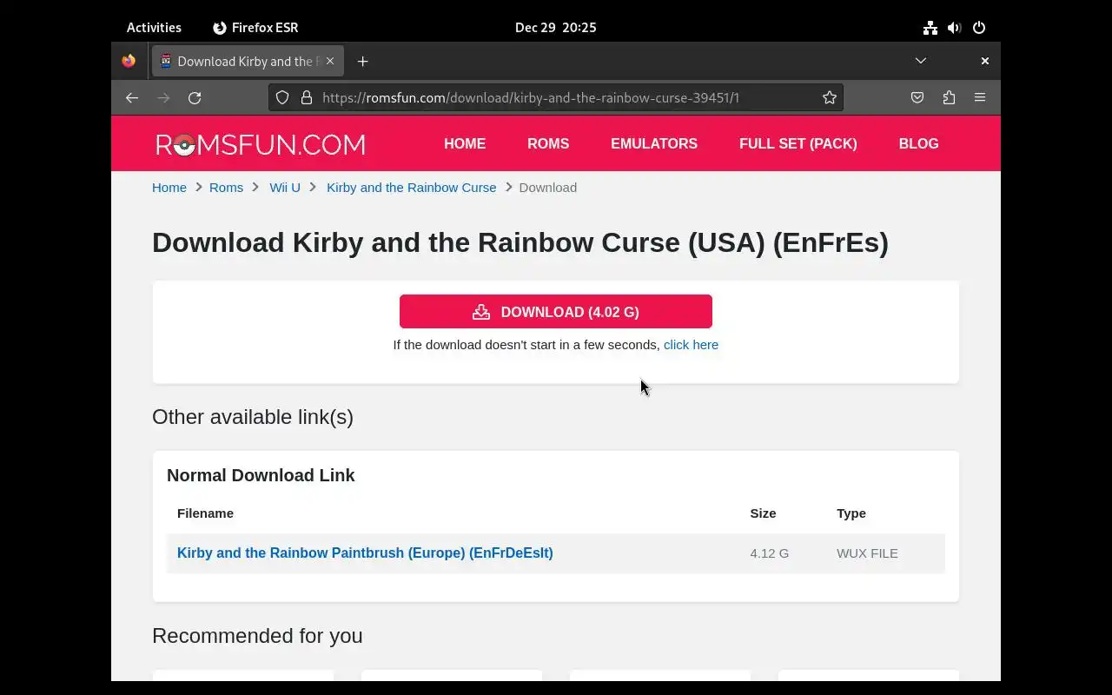The height and width of the screenshot is (695, 1112).
Task: Go back with the back arrow
Action: point(132,97)
